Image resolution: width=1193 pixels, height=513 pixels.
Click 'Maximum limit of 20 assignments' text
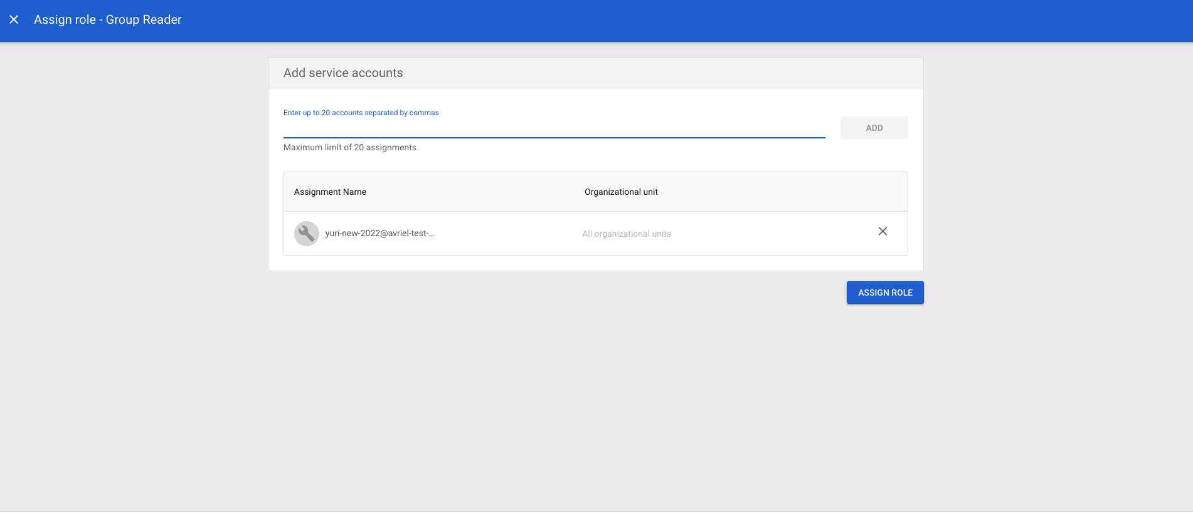[351, 147]
